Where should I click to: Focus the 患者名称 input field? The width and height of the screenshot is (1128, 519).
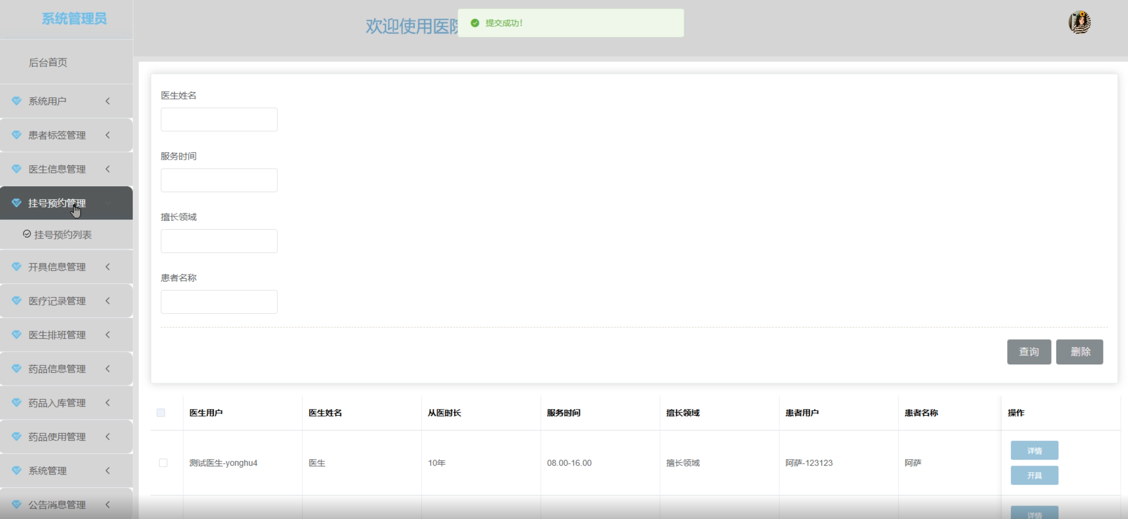[x=219, y=302]
